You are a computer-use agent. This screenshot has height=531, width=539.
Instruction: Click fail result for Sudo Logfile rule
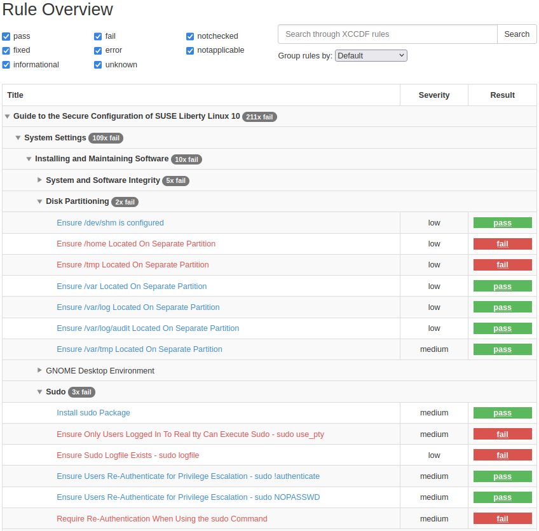click(502, 455)
